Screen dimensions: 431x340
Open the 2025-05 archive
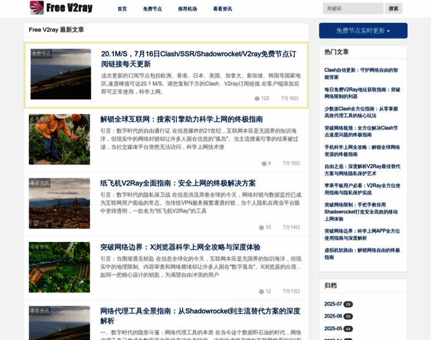pos(333,329)
